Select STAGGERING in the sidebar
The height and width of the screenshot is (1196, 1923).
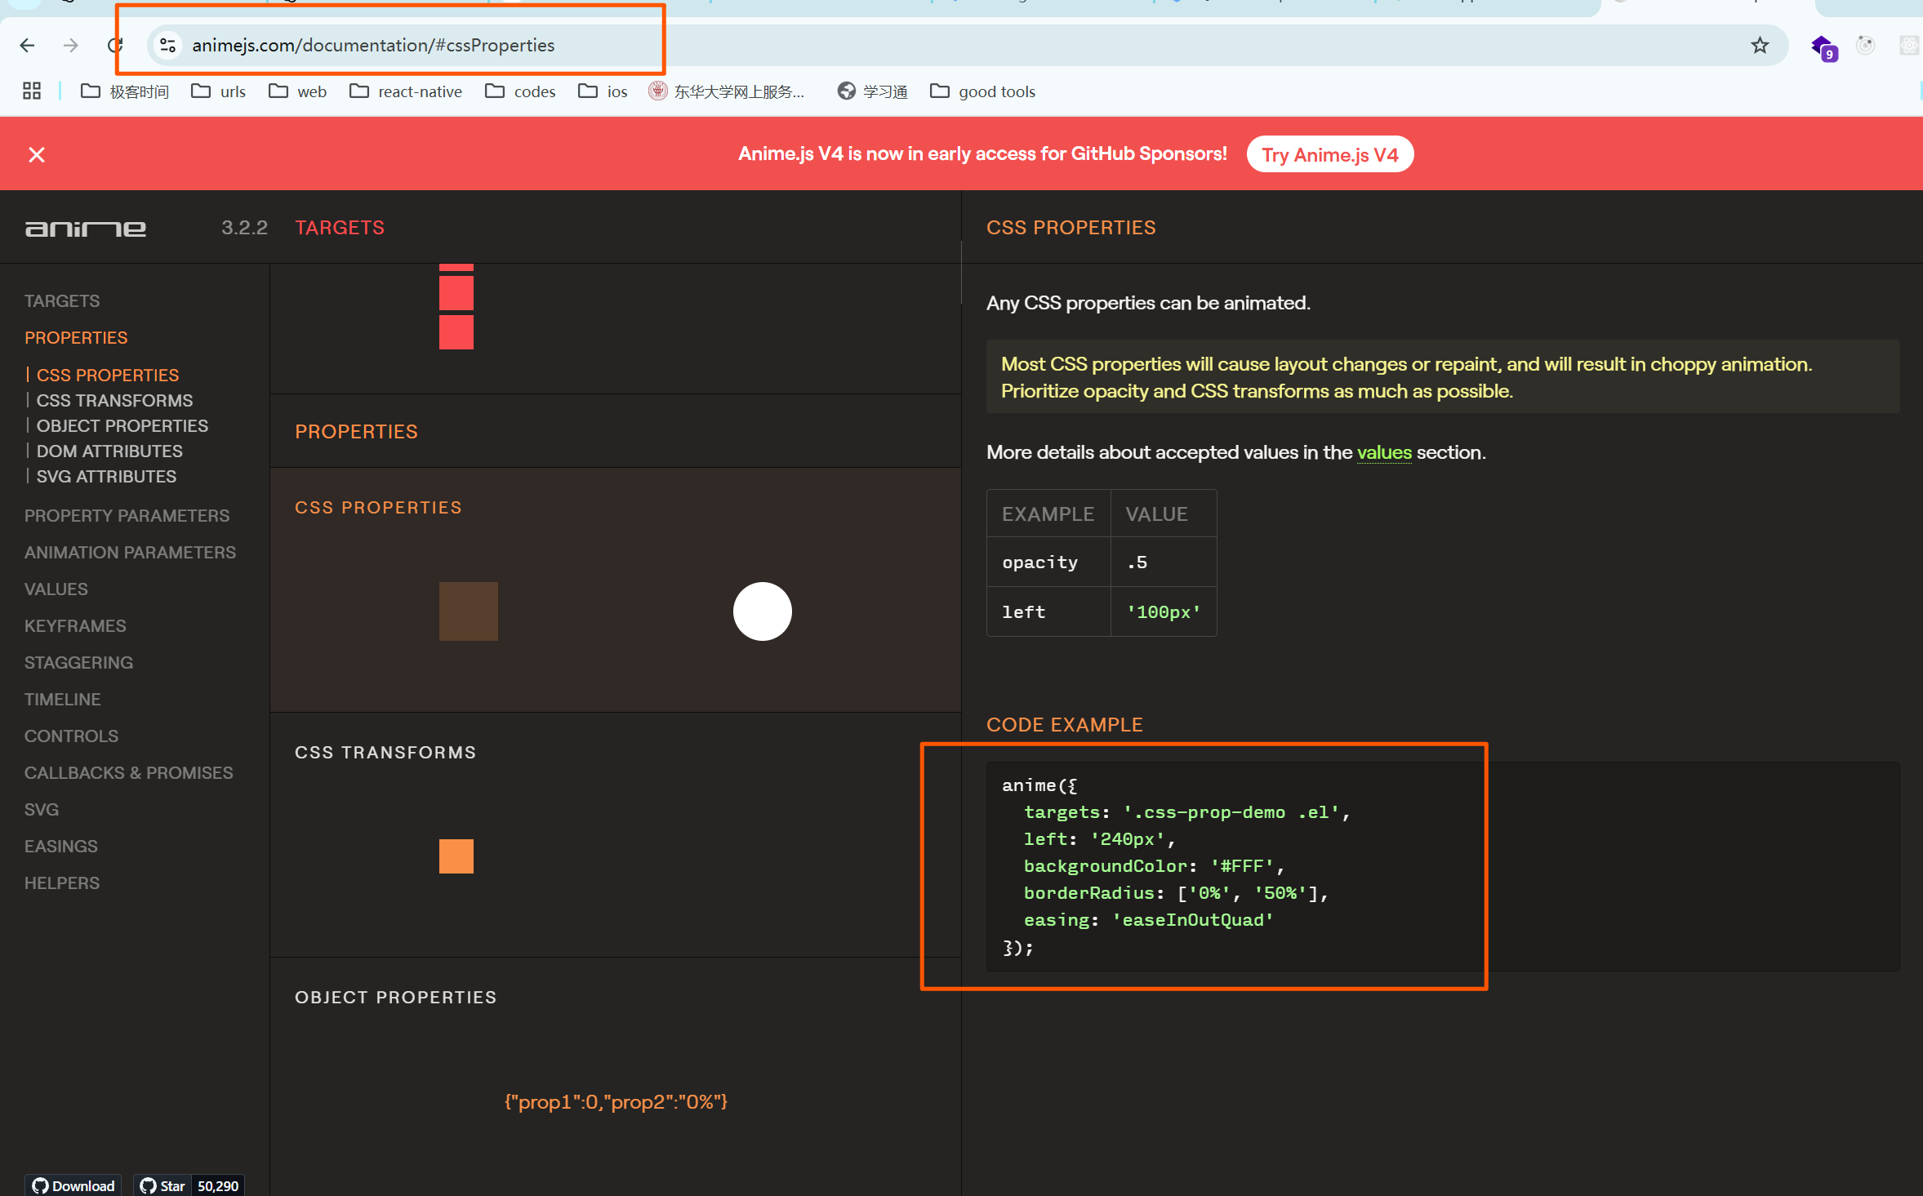coord(78,663)
